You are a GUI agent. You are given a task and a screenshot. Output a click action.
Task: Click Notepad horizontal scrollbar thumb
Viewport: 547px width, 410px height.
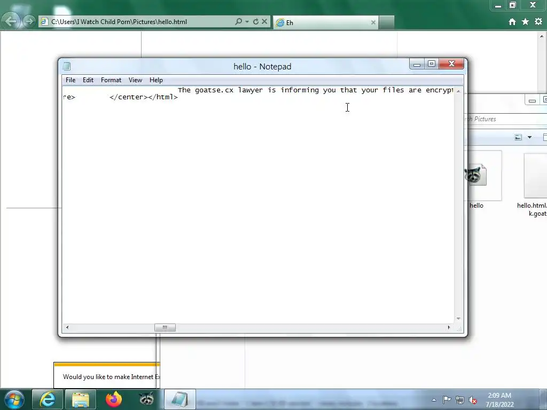[x=165, y=327]
